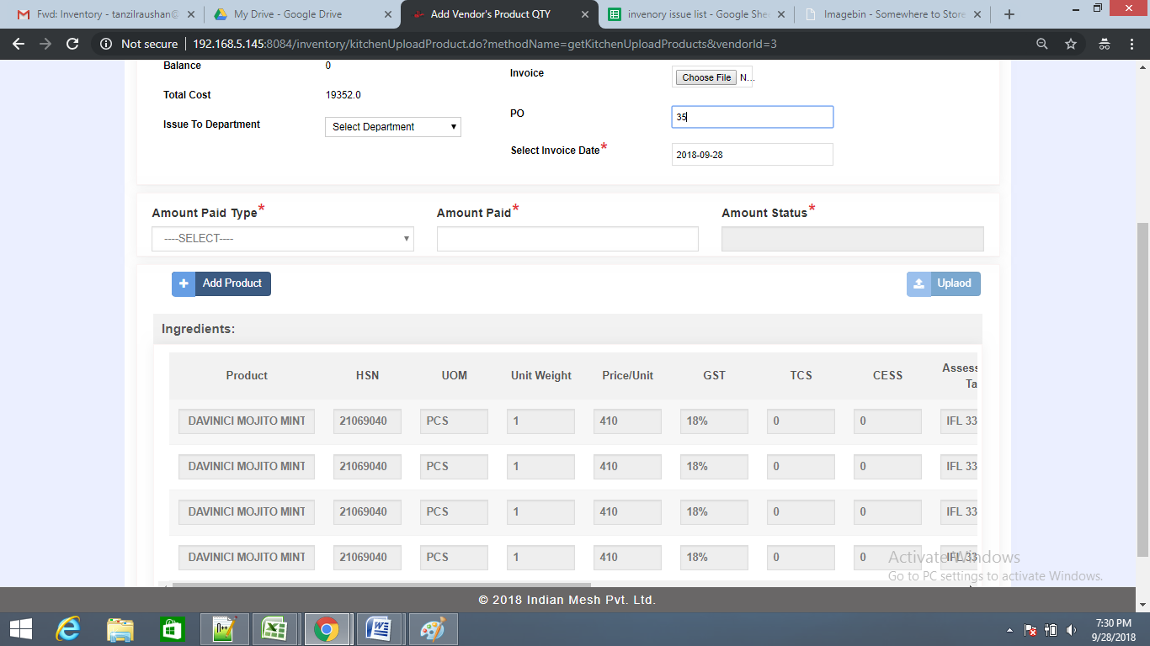1150x646 pixels.
Task: Click the Product column header
Action: click(247, 376)
